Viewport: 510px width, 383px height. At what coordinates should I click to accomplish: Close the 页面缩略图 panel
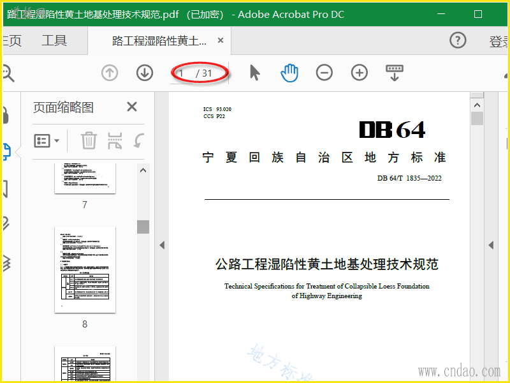[x=132, y=107]
